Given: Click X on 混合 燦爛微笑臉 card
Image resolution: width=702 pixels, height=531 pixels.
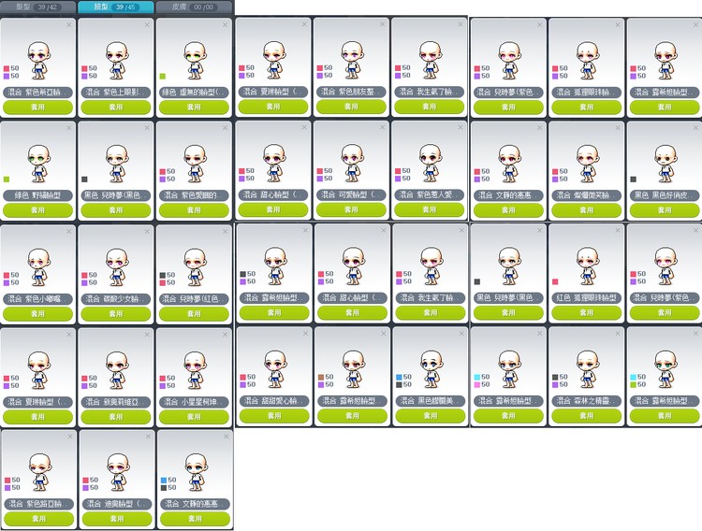Looking at the screenshot, I should (x=616, y=127).
